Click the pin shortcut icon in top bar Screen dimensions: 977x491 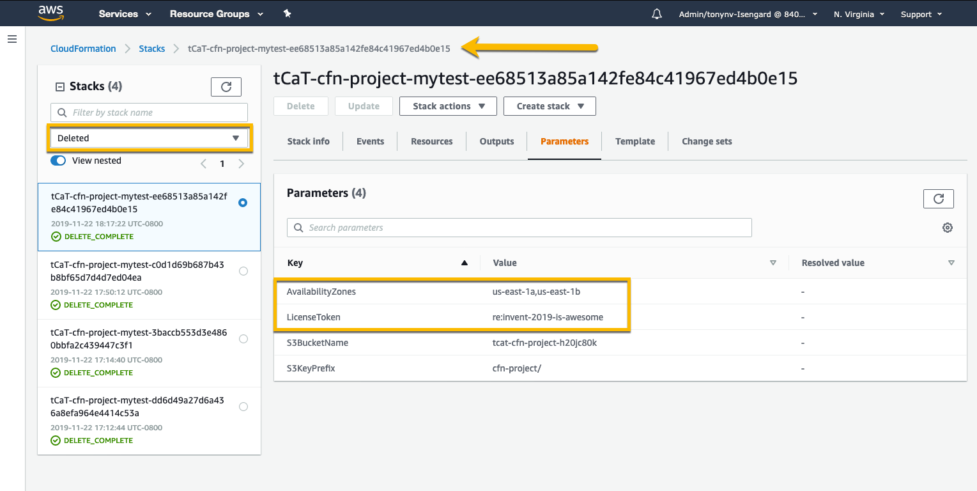pos(287,13)
